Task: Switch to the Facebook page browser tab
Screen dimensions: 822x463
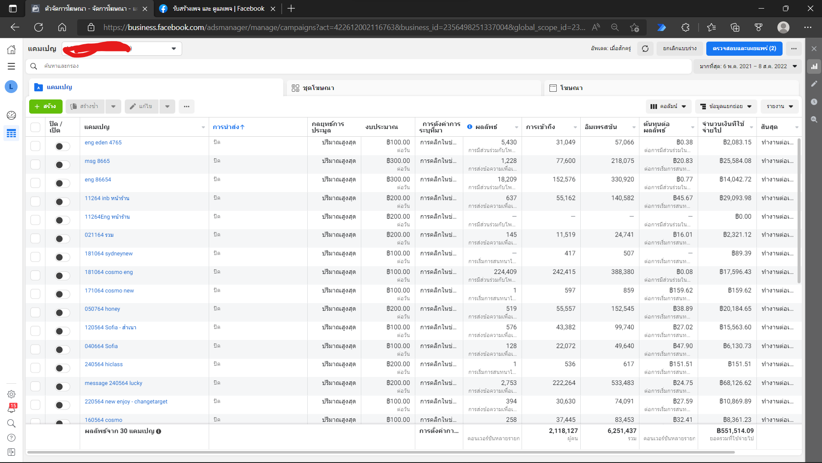Action: pyautogui.click(x=218, y=9)
